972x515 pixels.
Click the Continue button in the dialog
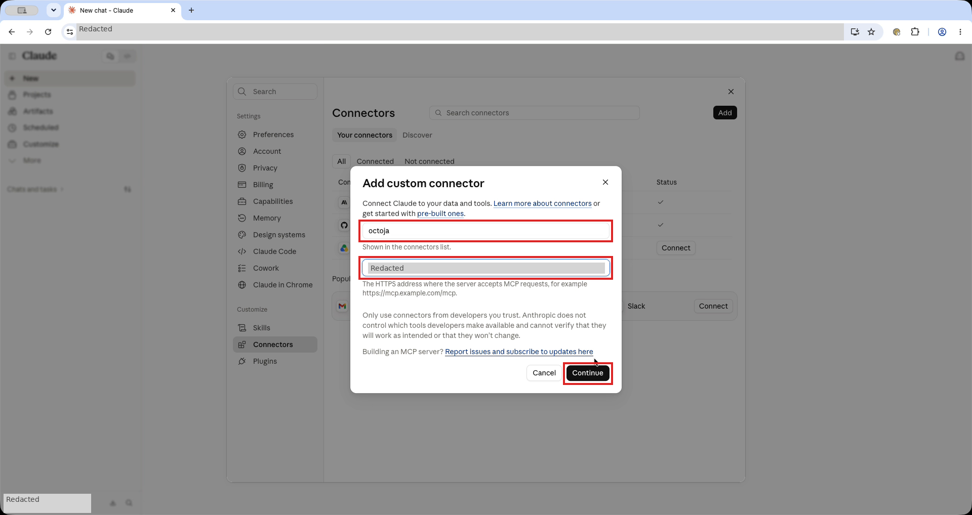[587, 373]
